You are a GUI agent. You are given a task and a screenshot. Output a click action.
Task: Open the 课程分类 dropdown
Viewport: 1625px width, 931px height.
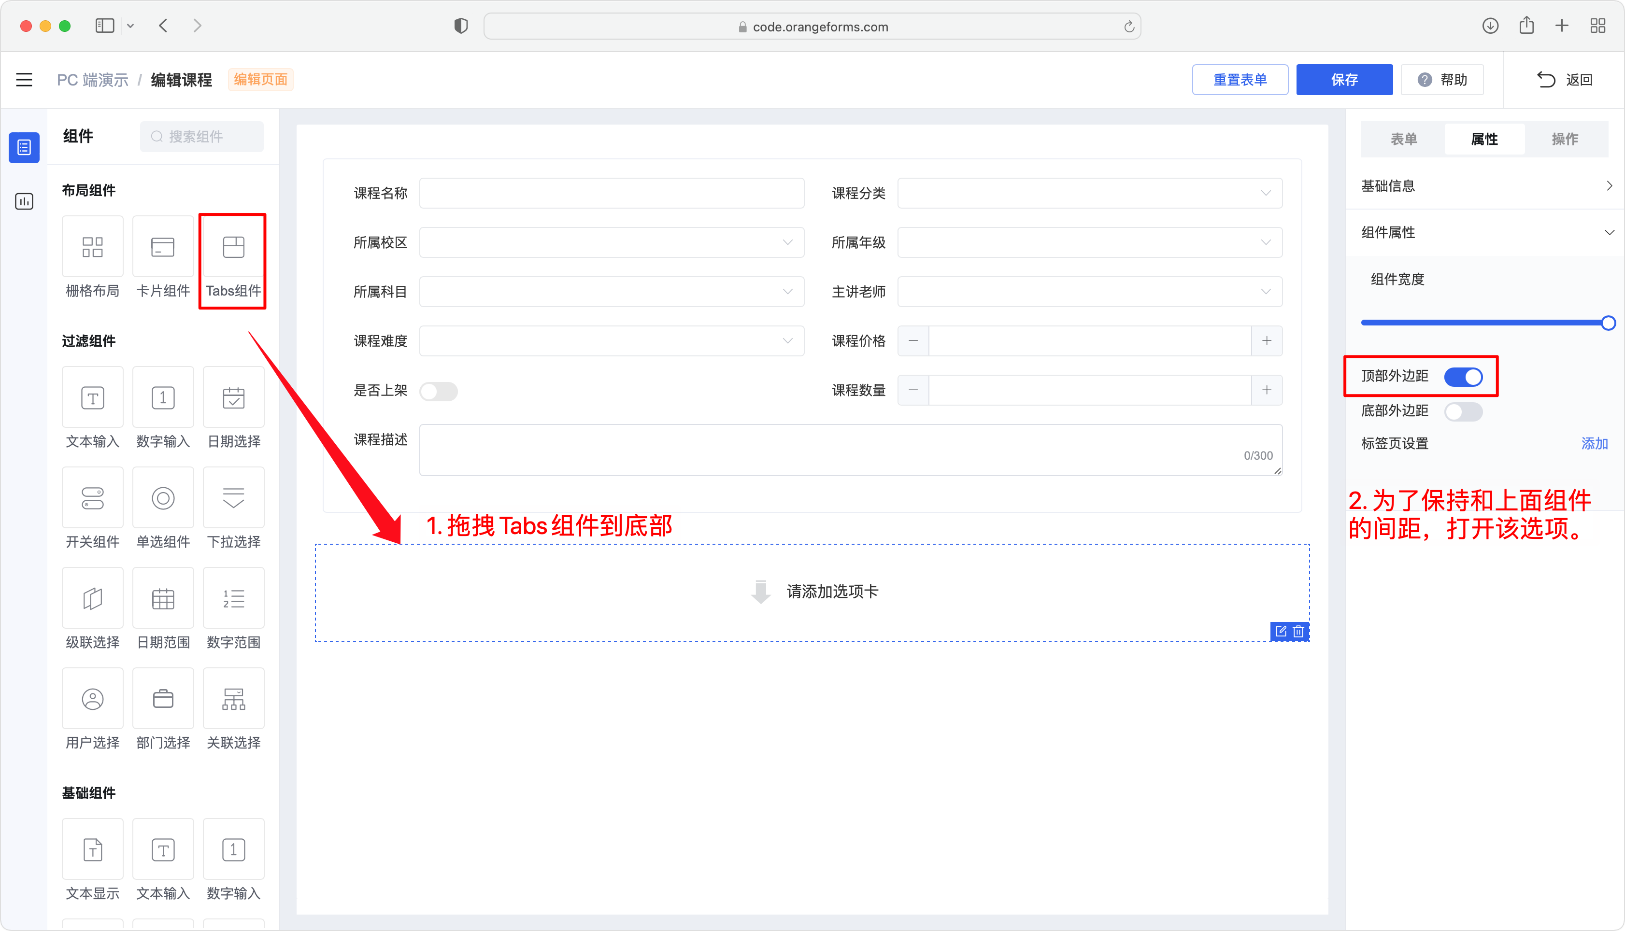point(1090,193)
